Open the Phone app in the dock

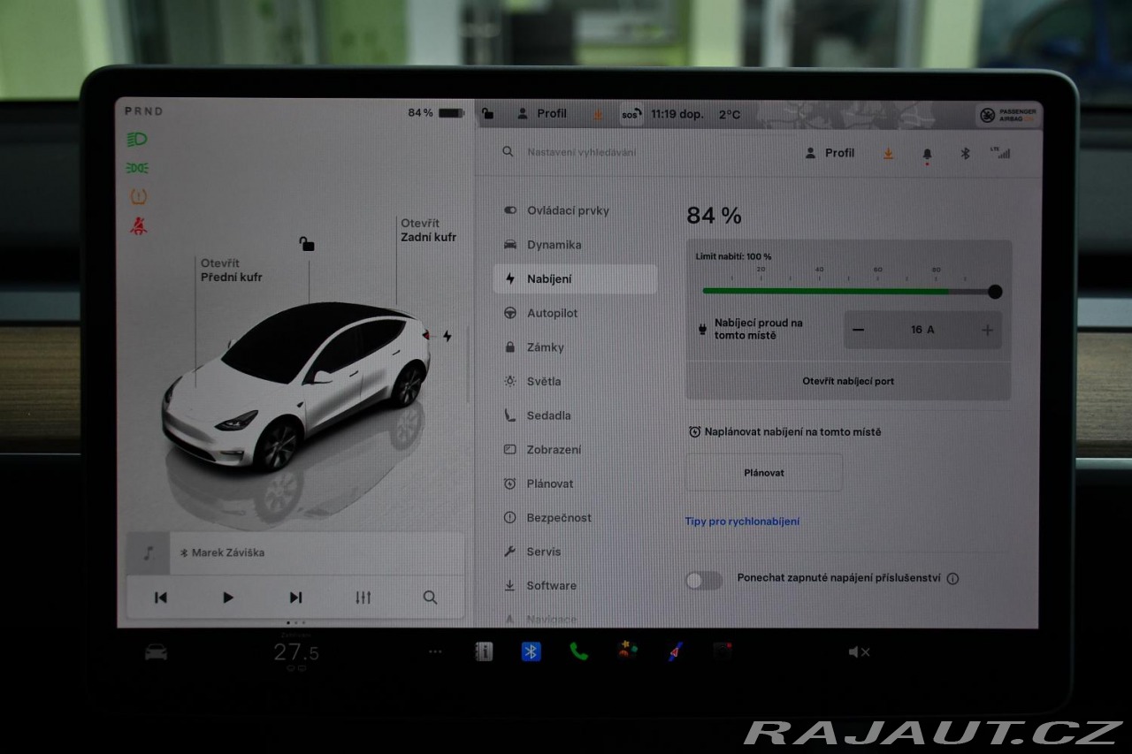pos(578,651)
